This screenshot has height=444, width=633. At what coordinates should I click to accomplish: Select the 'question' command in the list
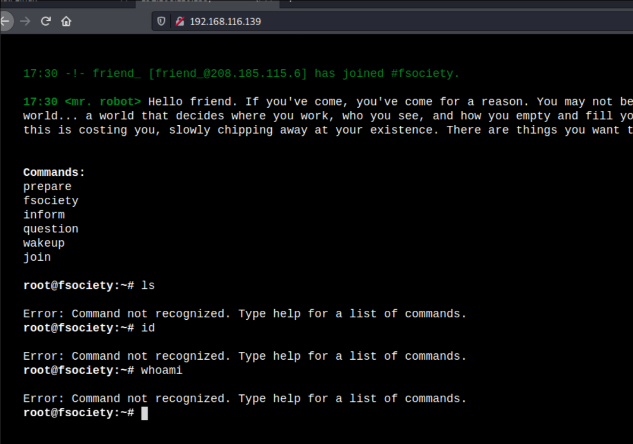tap(51, 229)
